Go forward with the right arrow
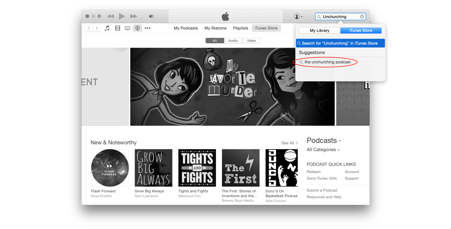The height and width of the screenshot is (229, 451). coord(97,28)
